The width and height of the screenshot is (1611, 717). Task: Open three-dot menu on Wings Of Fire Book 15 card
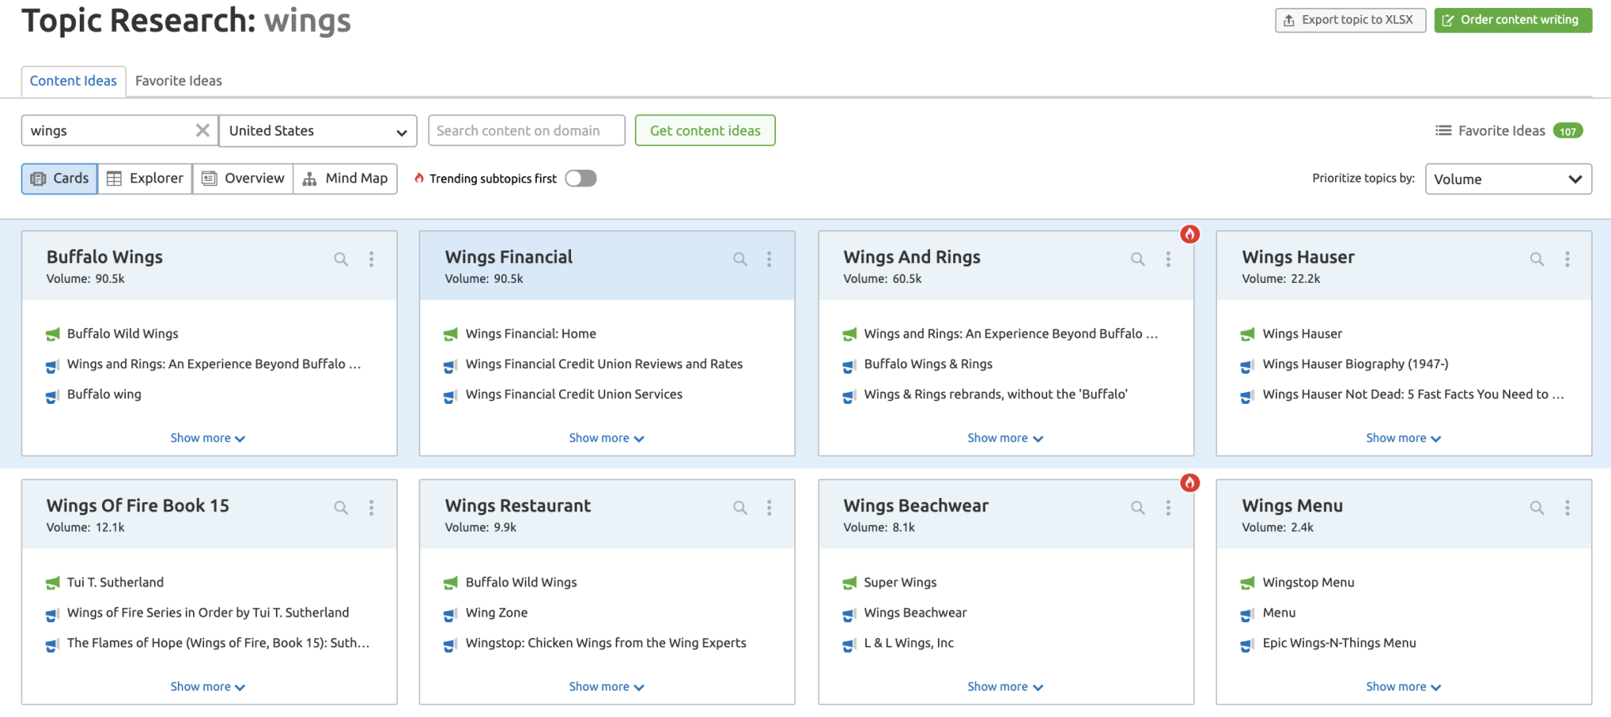(x=371, y=507)
